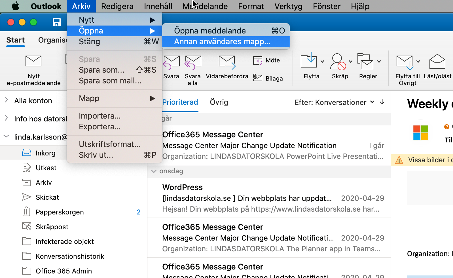
Task: Open Efter: Konversationer sort dropdown
Action: (x=335, y=102)
